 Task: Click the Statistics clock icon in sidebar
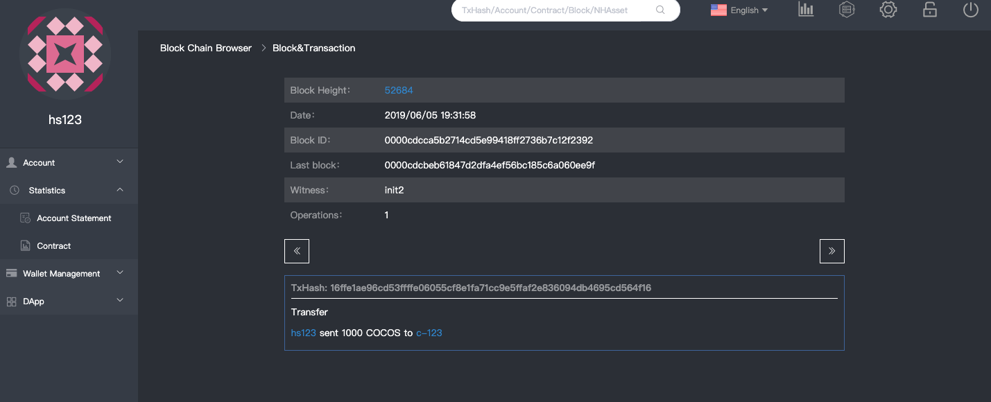(x=15, y=190)
